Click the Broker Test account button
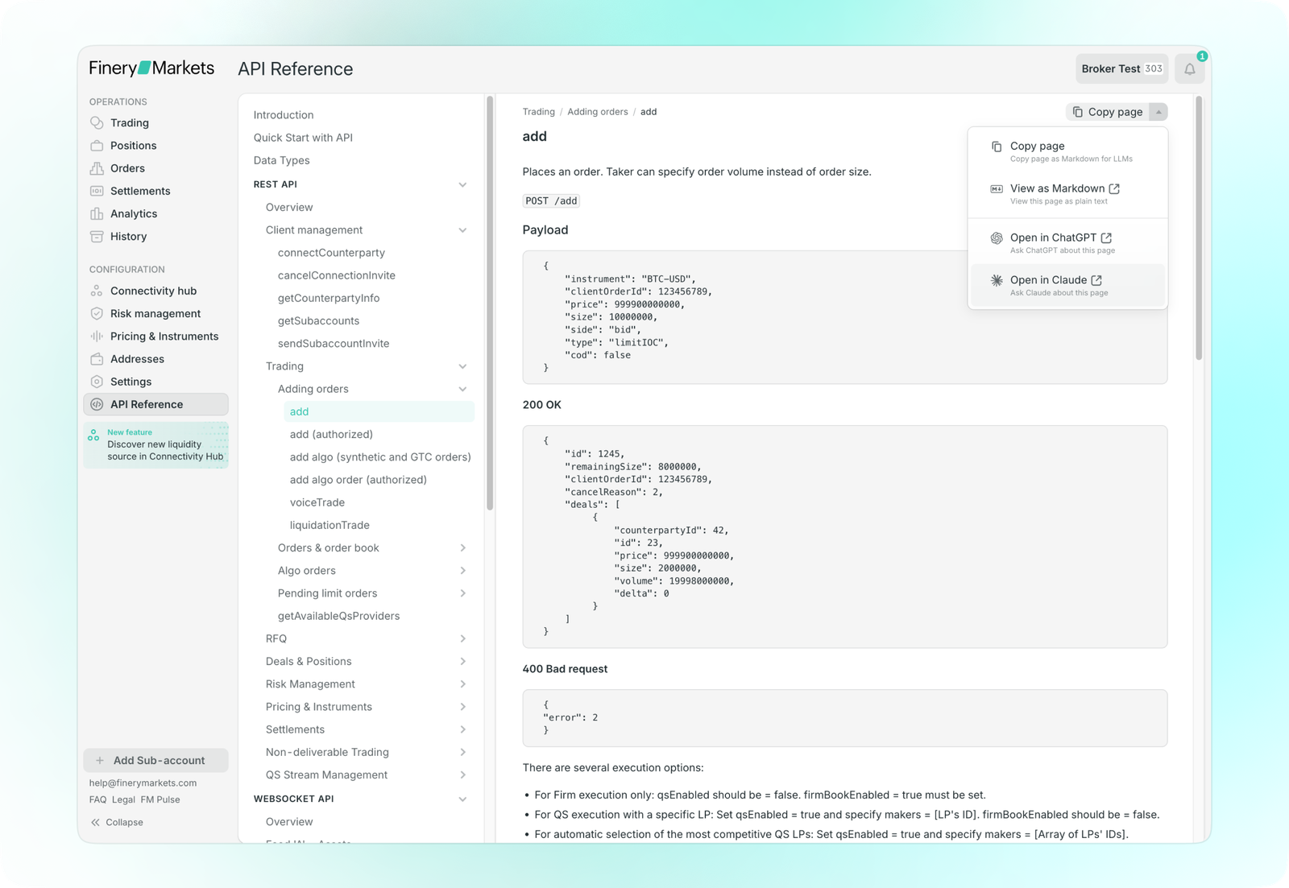This screenshot has width=1289, height=888. pos(1122,69)
